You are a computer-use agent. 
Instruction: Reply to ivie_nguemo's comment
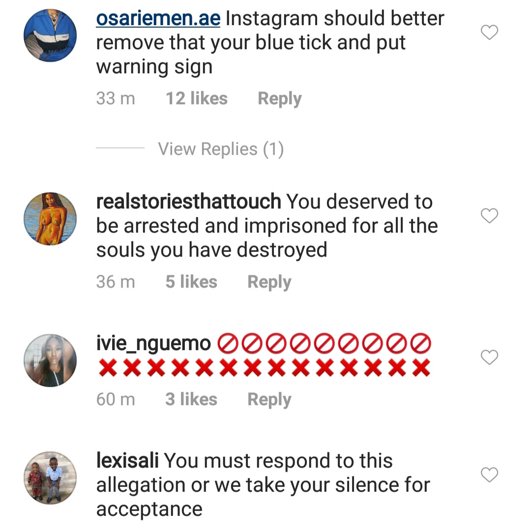[x=269, y=400]
